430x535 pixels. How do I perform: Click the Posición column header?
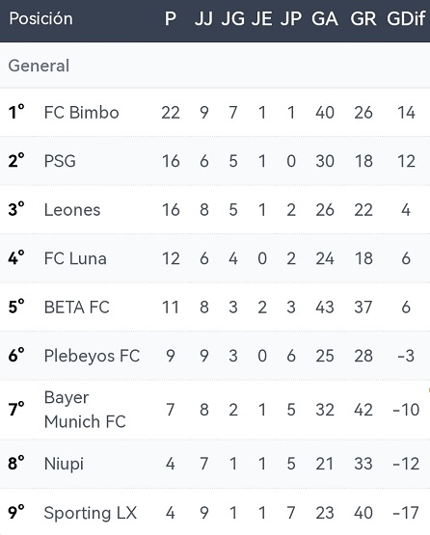coord(40,18)
